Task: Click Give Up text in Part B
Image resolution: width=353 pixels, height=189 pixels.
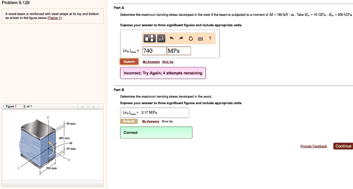Action: (167, 121)
